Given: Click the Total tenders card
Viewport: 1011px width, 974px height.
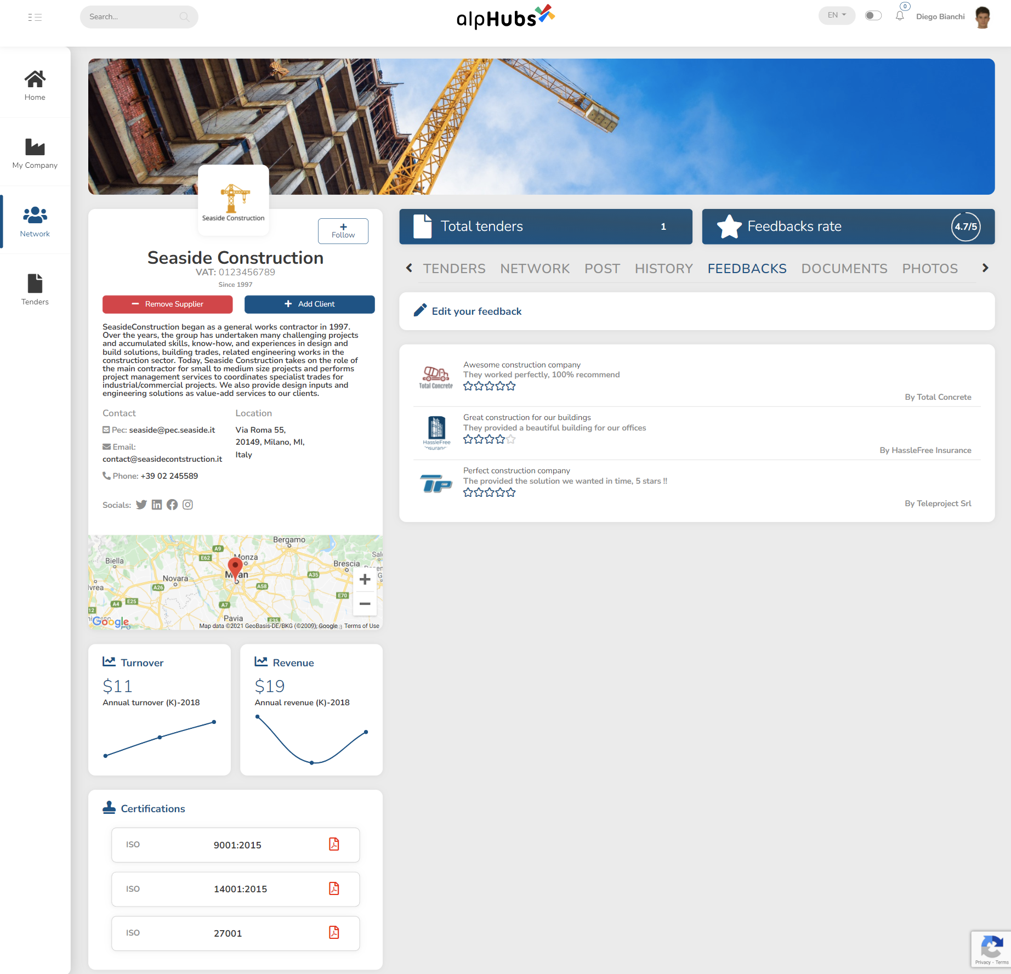Looking at the screenshot, I should click(546, 226).
